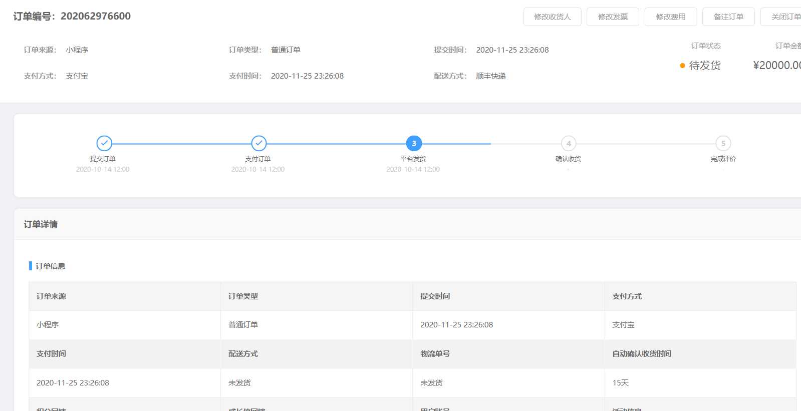Click the 订单信息 section heading
801x411 pixels.
tap(51, 266)
